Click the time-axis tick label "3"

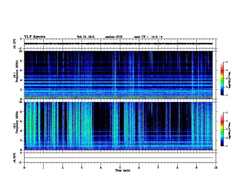[82, 168]
